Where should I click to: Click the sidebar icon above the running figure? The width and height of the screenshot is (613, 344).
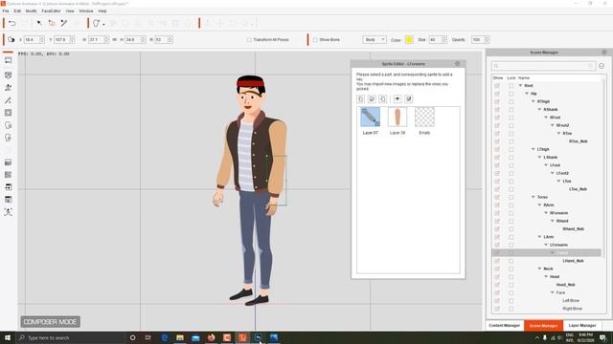pyautogui.click(x=9, y=200)
